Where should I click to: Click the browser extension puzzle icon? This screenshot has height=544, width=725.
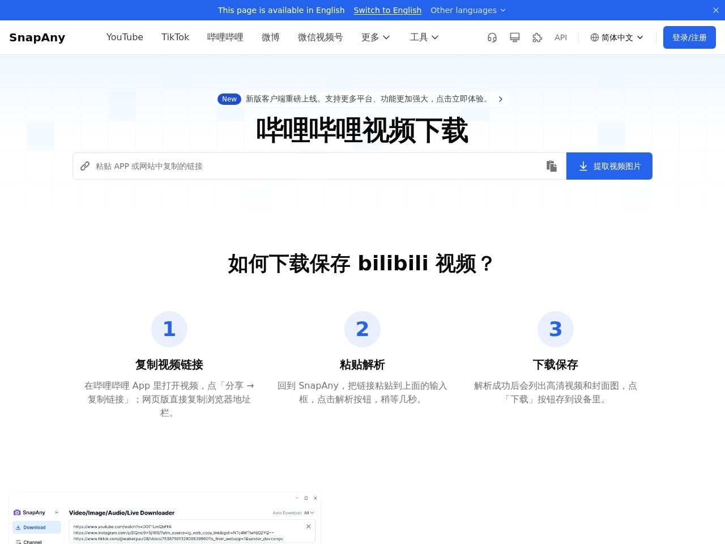[538, 37]
